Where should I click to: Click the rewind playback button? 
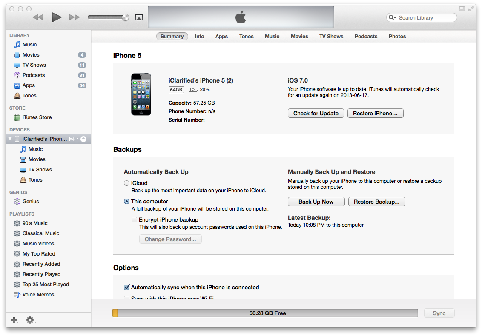(x=38, y=17)
